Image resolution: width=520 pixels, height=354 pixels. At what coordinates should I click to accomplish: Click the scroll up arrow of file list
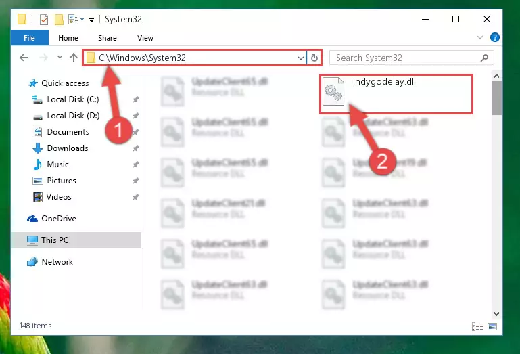point(496,76)
